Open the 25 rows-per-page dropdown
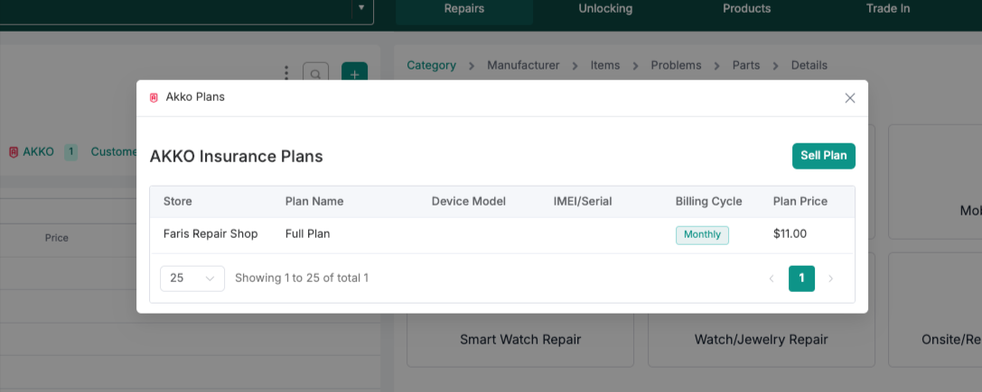This screenshot has width=982, height=392. (x=192, y=278)
